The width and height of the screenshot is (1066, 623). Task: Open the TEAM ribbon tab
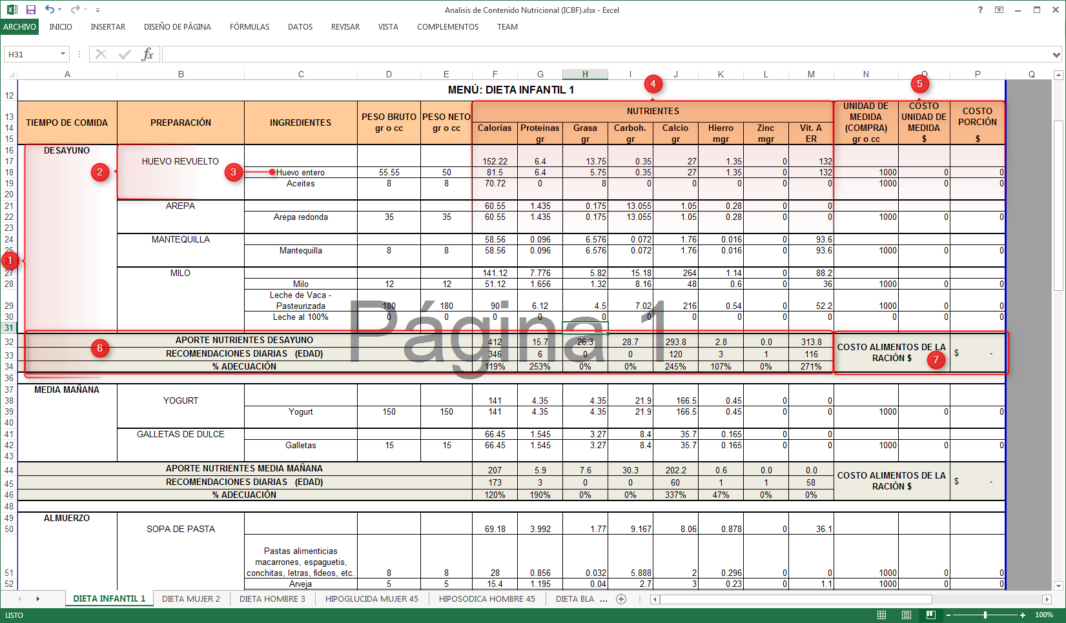(x=507, y=27)
